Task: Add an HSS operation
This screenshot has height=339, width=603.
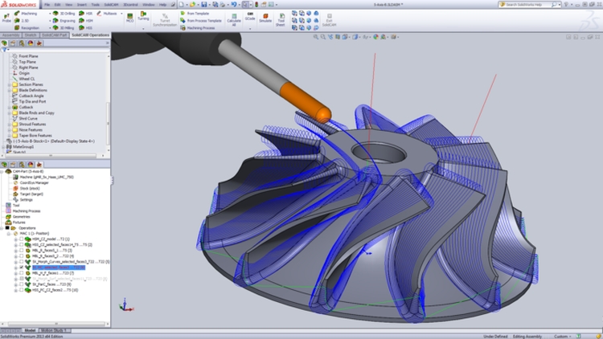Action: coord(86,28)
